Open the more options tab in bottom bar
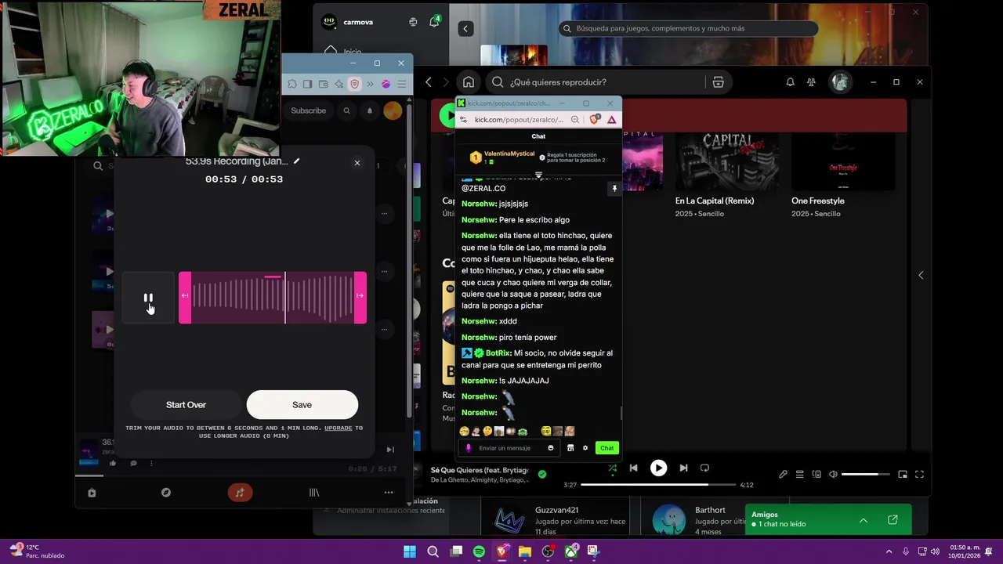 coord(389,493)
